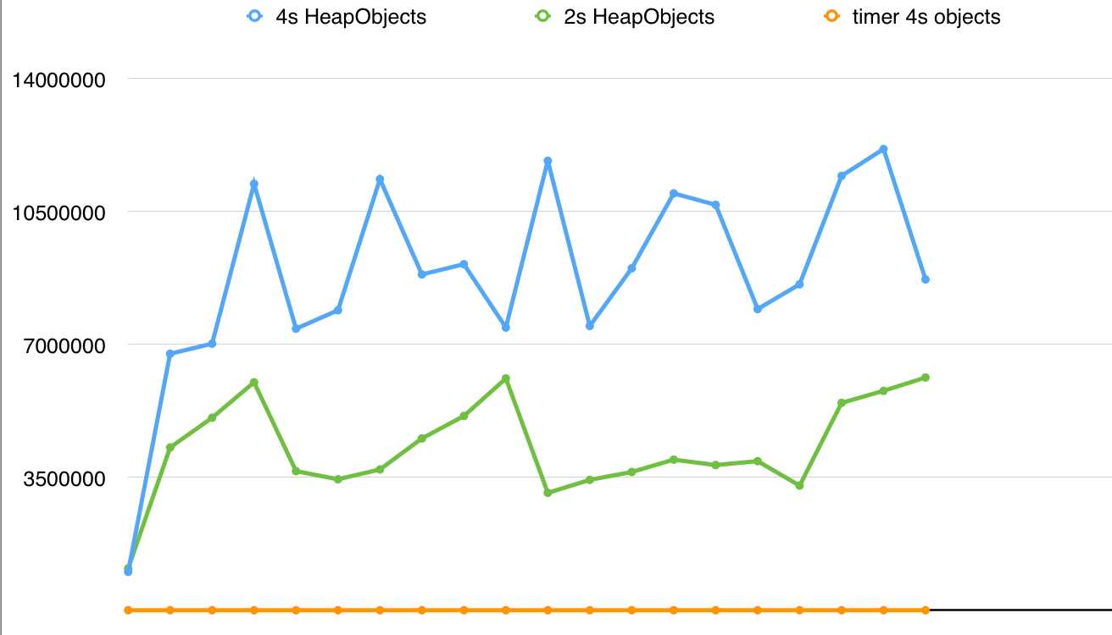Click the last data point of orange line
This screenshot has height=635, width=1112.
(x=926, y=610)
